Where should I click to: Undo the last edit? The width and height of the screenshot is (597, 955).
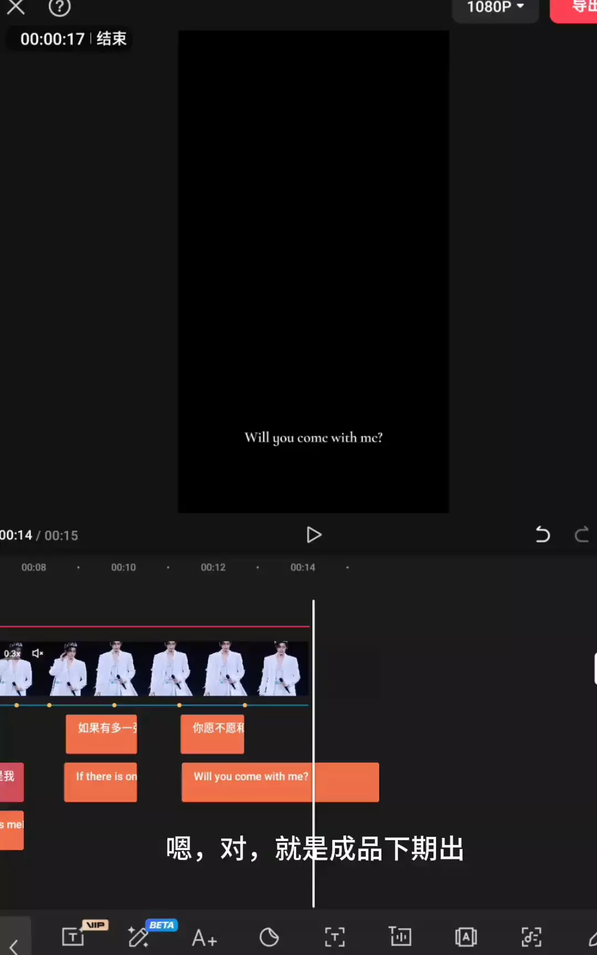point(543,535)
